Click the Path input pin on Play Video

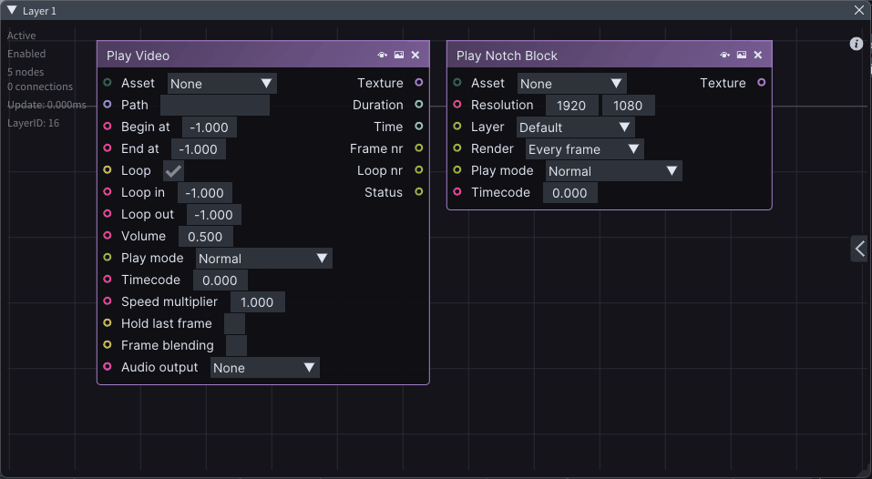tap(108, 105)
